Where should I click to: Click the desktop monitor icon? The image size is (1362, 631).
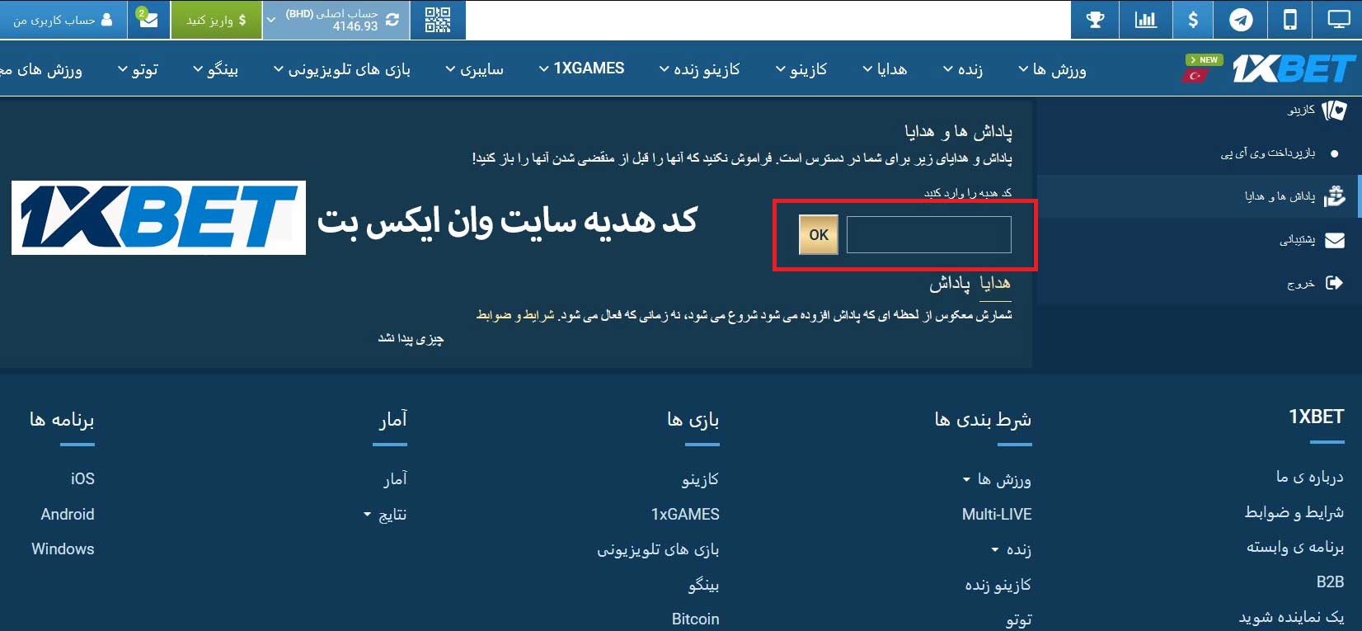coord(1339,20)
